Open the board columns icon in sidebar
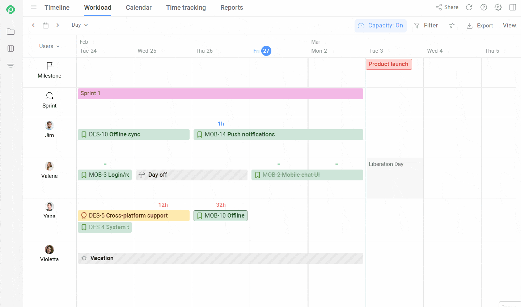The height and width of the screenshot is (307, 521). pyautogui.click(x=11, y=48)
